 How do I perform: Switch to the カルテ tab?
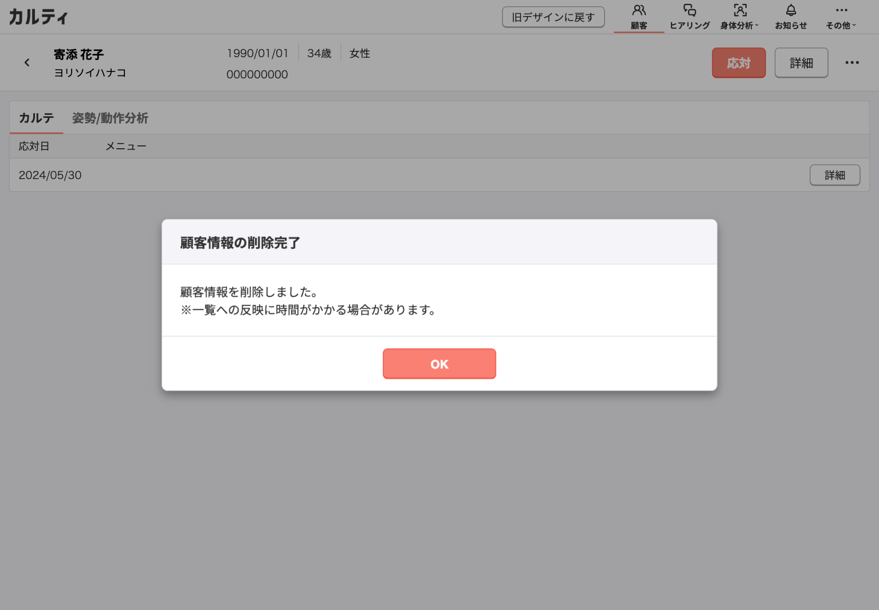pos(36,118)
